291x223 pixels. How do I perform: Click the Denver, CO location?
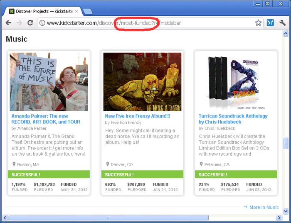click(122, 164)
